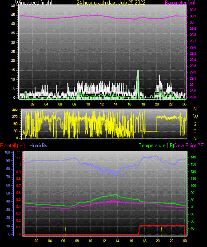Click the 0.5 rainfall scale value
The height and width of the screenshot is (247, 207).
(19, 199)
